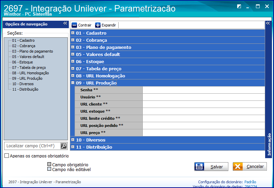Click inside the URL posição pedido field
The width and height of the screenshot is (274, 188).
click(203, 126)
